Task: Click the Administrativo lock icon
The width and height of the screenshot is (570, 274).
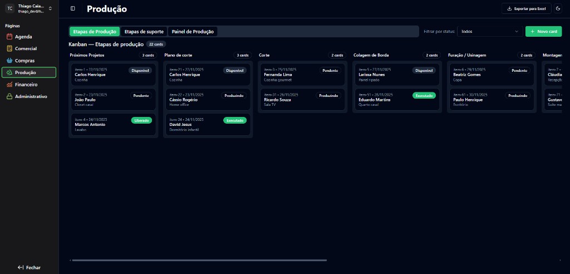Action: coord(10,96)
